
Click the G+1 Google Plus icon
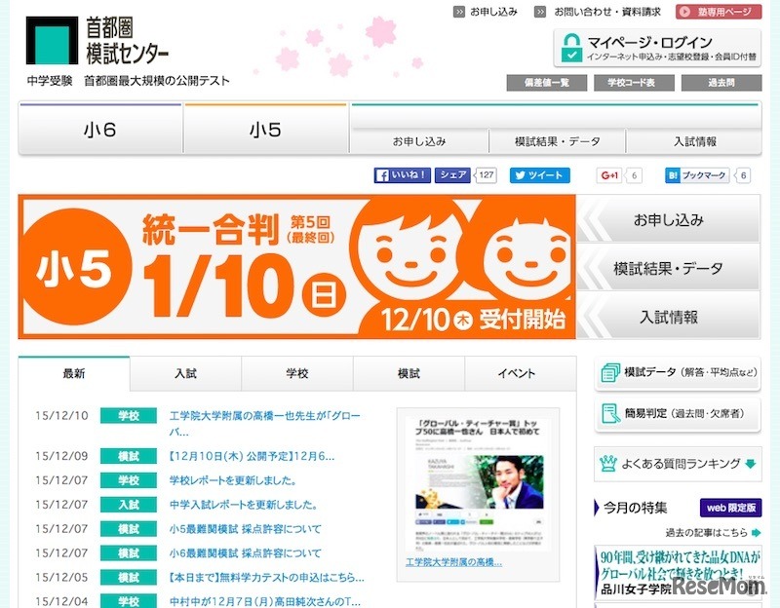(x=607, y=175)
